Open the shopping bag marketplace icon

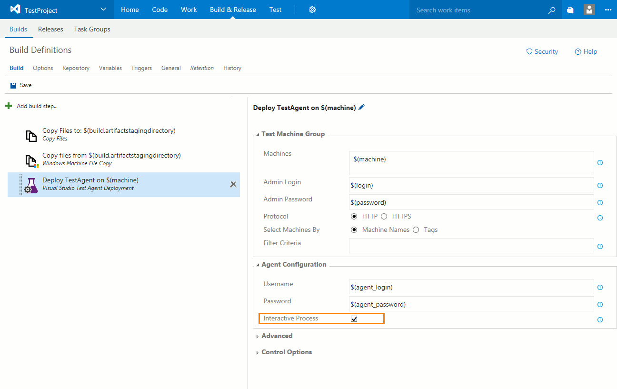coord(570,10)
